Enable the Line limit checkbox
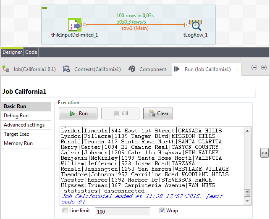 tap(65, 211)
